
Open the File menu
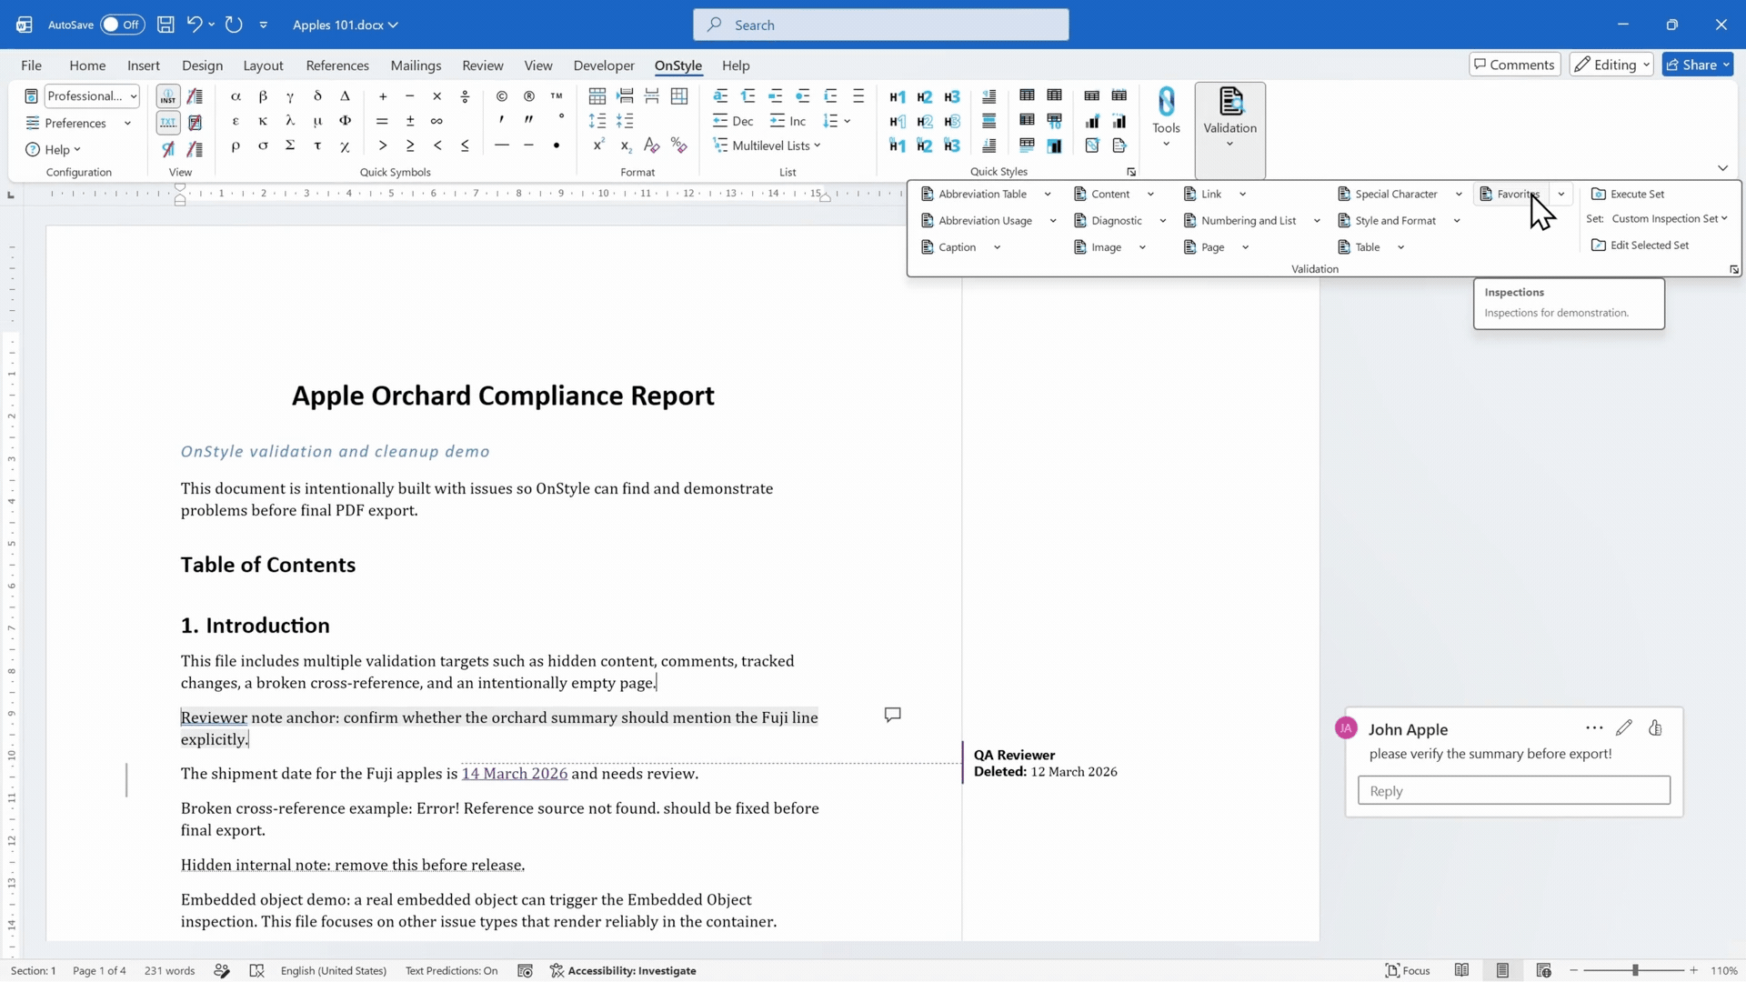(x=31, y=65)
